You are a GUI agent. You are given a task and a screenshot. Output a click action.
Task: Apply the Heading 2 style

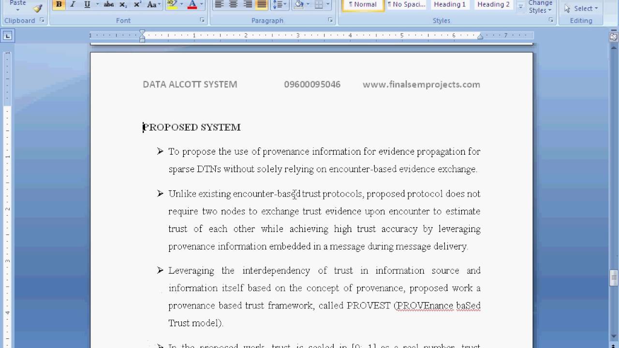pyautogui.click(x=493, y=5)
